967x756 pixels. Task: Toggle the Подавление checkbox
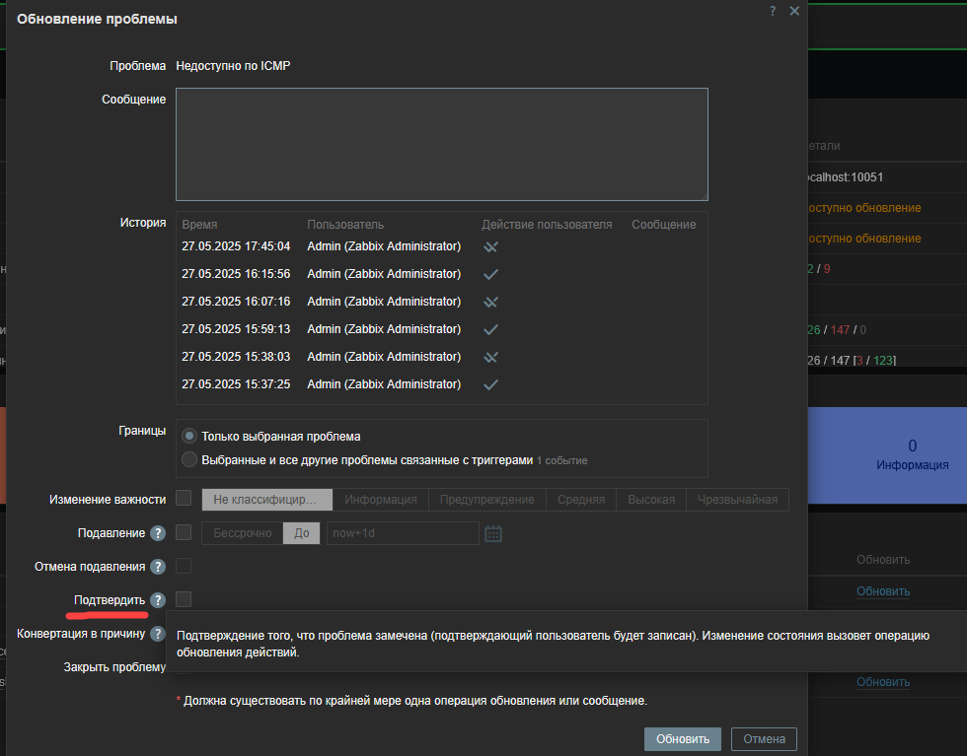(184, 532)
